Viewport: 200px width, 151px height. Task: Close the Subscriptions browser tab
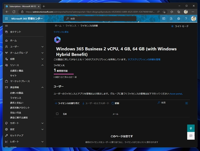click(x=38, y=6)
